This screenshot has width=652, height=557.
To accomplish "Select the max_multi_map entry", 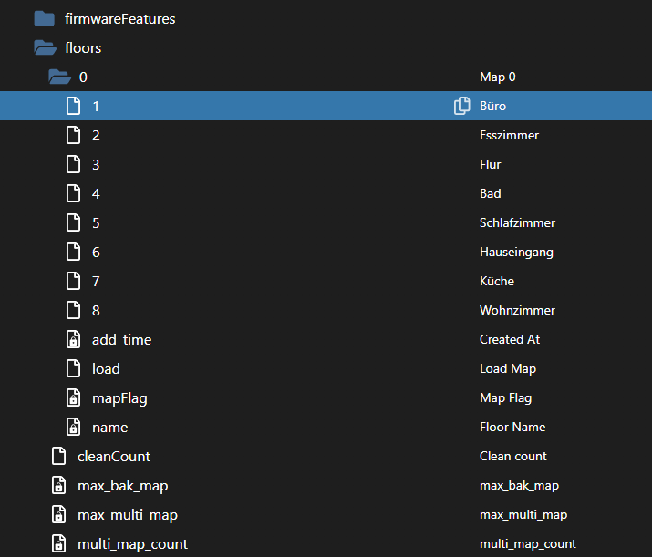I will pos(128,514).
